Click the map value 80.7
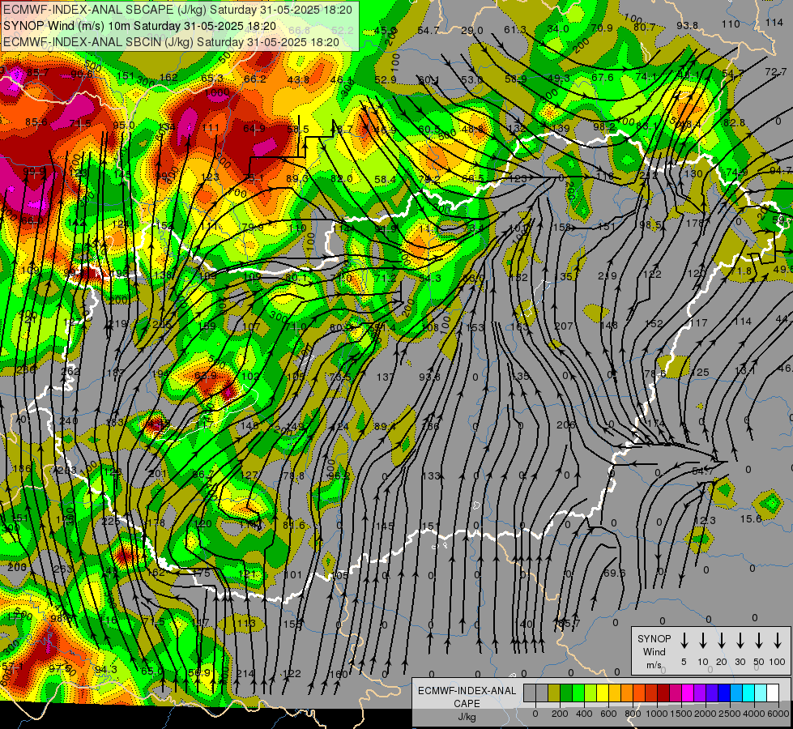Image resolution: width=793 pixels, height=729 pixels. [x=644, y=27]
